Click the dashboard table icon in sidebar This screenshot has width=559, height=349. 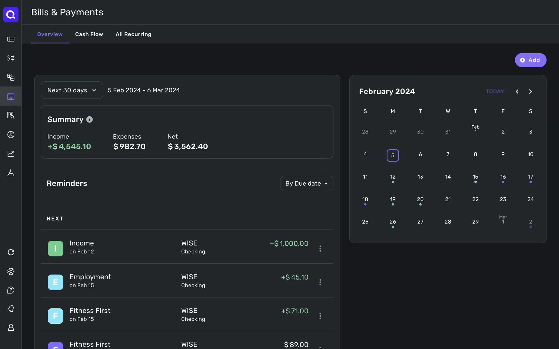(11, 39)
